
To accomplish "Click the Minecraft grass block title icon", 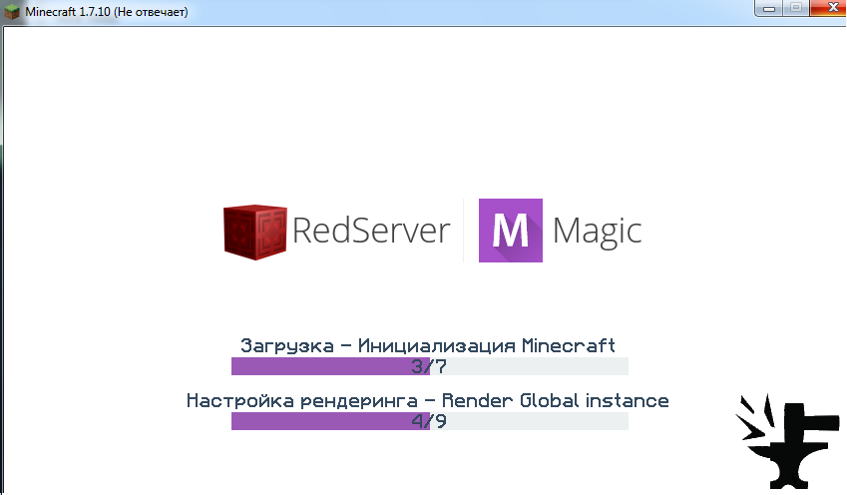I will coord(11,11).
